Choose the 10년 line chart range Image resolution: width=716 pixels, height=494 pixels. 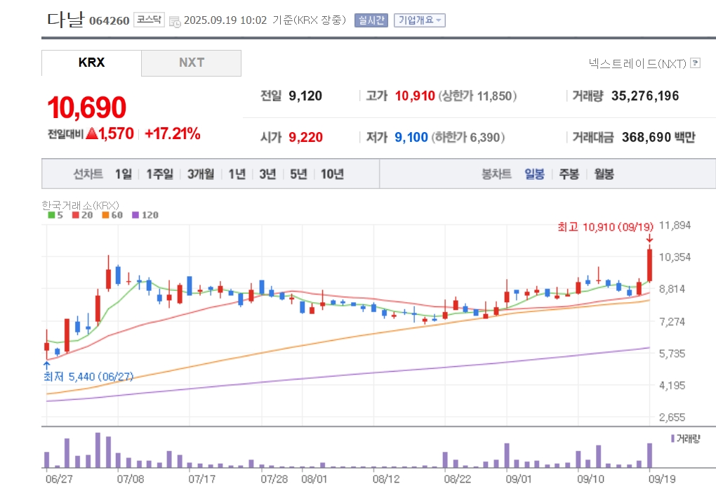point(332,174)
